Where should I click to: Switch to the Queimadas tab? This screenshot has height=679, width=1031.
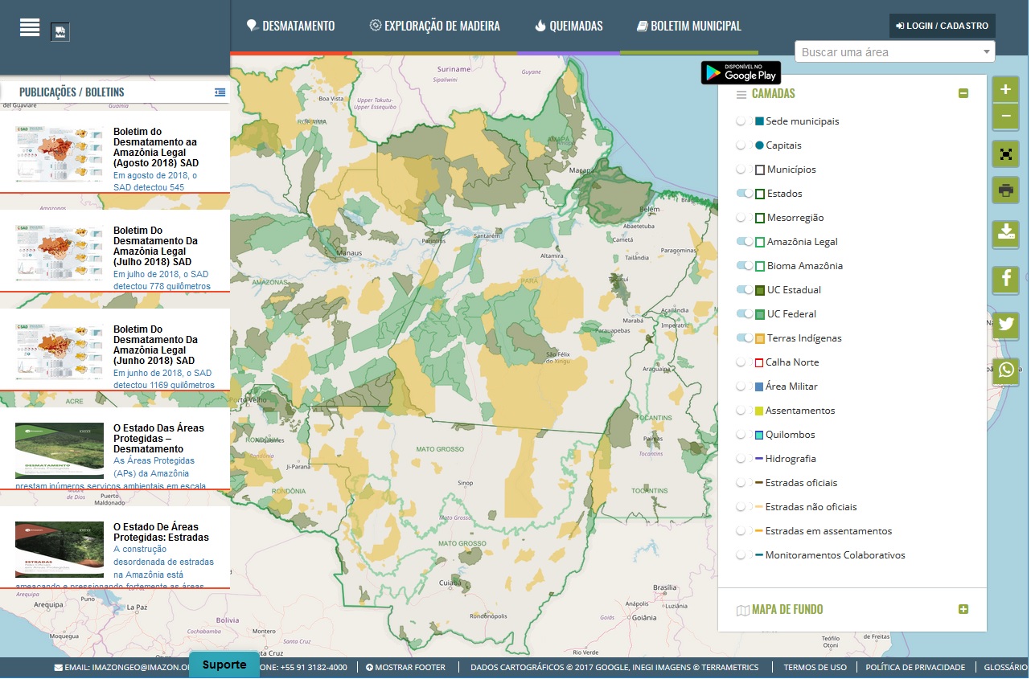click(x=568, y=27)
